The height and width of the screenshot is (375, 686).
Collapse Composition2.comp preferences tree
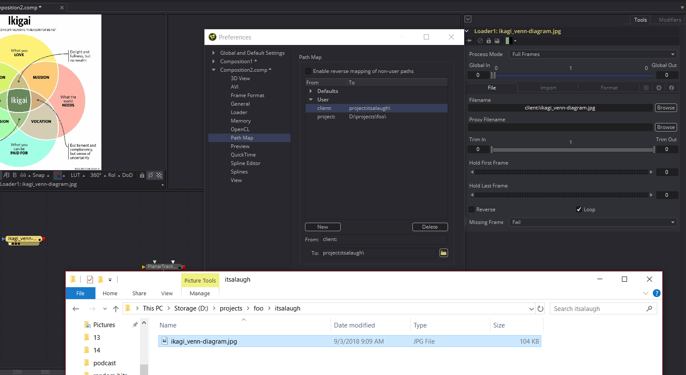[x=214, y=70]
